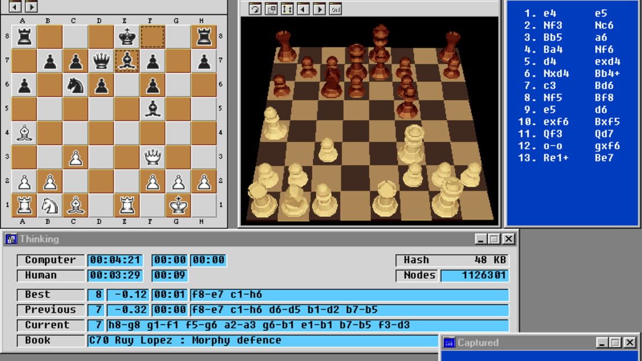Screen dimensions: 642x361
Task: Select the black queen on d7
Action: pyautogui.click(x=101, y=61)
